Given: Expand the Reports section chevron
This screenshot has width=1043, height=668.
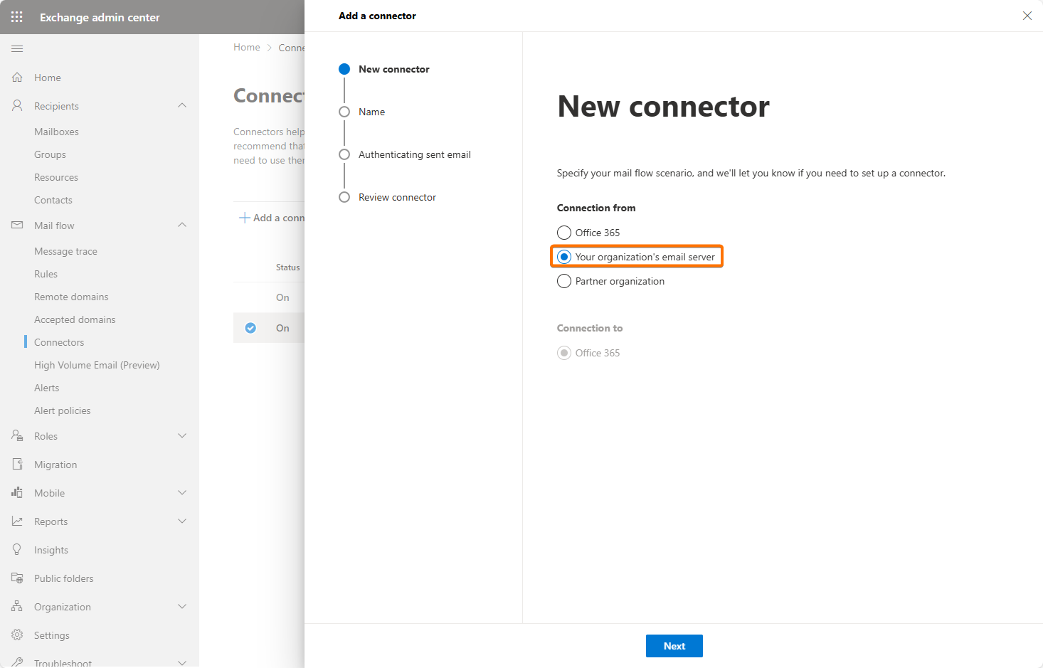Looking at the screenshot, I should (182, 521).
